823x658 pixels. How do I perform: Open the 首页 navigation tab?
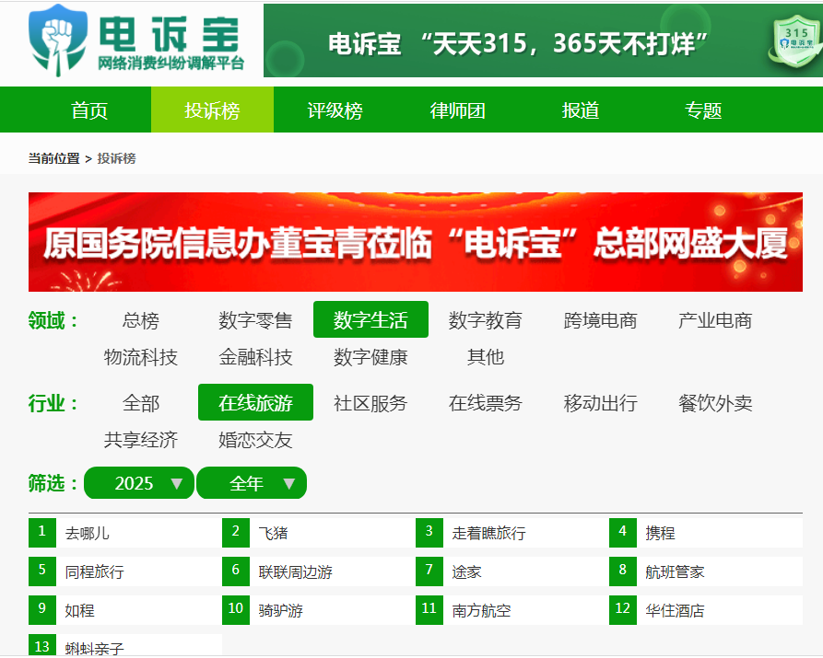pos(89,110)
